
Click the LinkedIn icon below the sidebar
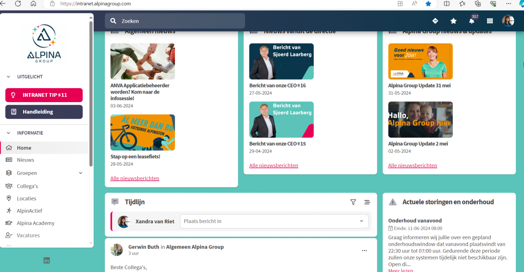(x=46, y=260)
